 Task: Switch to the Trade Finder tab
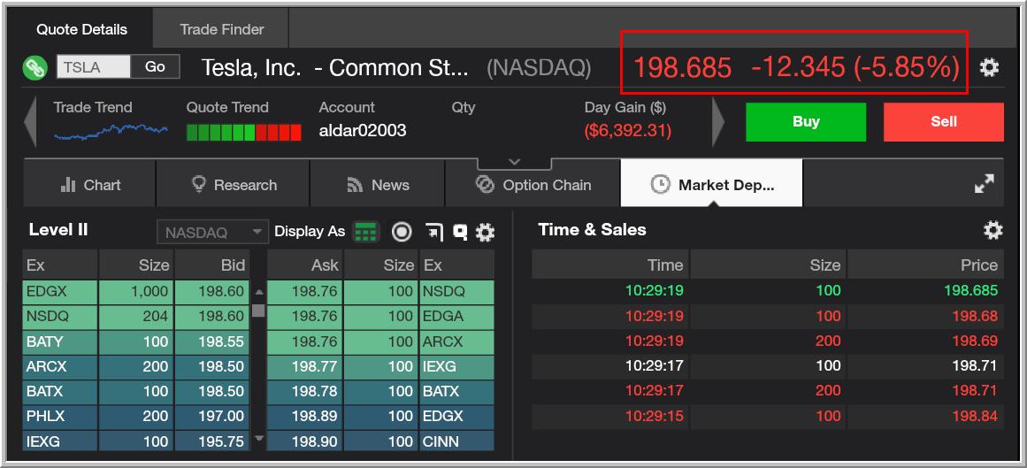pos(221,29)
